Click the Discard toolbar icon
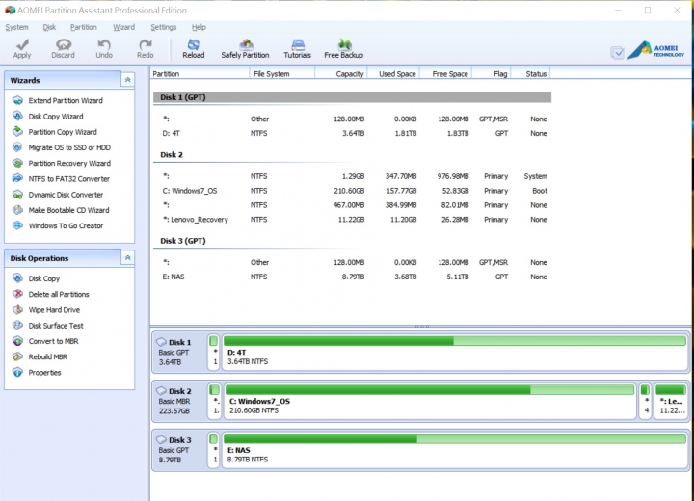Viewport: 694px width, 501px height. pyautogui.click(x=63, y=48)
